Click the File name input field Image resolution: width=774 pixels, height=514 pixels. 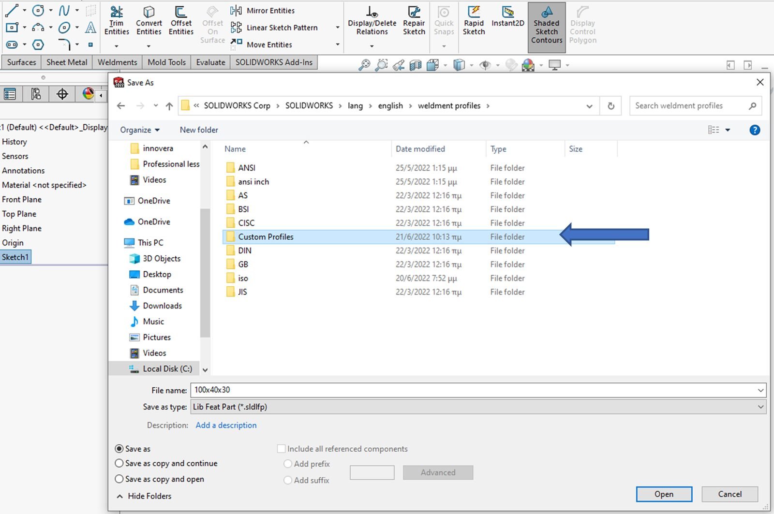click(x=474, y=390)
